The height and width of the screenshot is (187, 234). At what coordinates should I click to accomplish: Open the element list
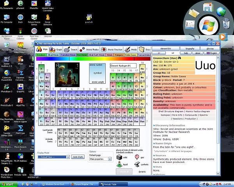tap(166, 48)
